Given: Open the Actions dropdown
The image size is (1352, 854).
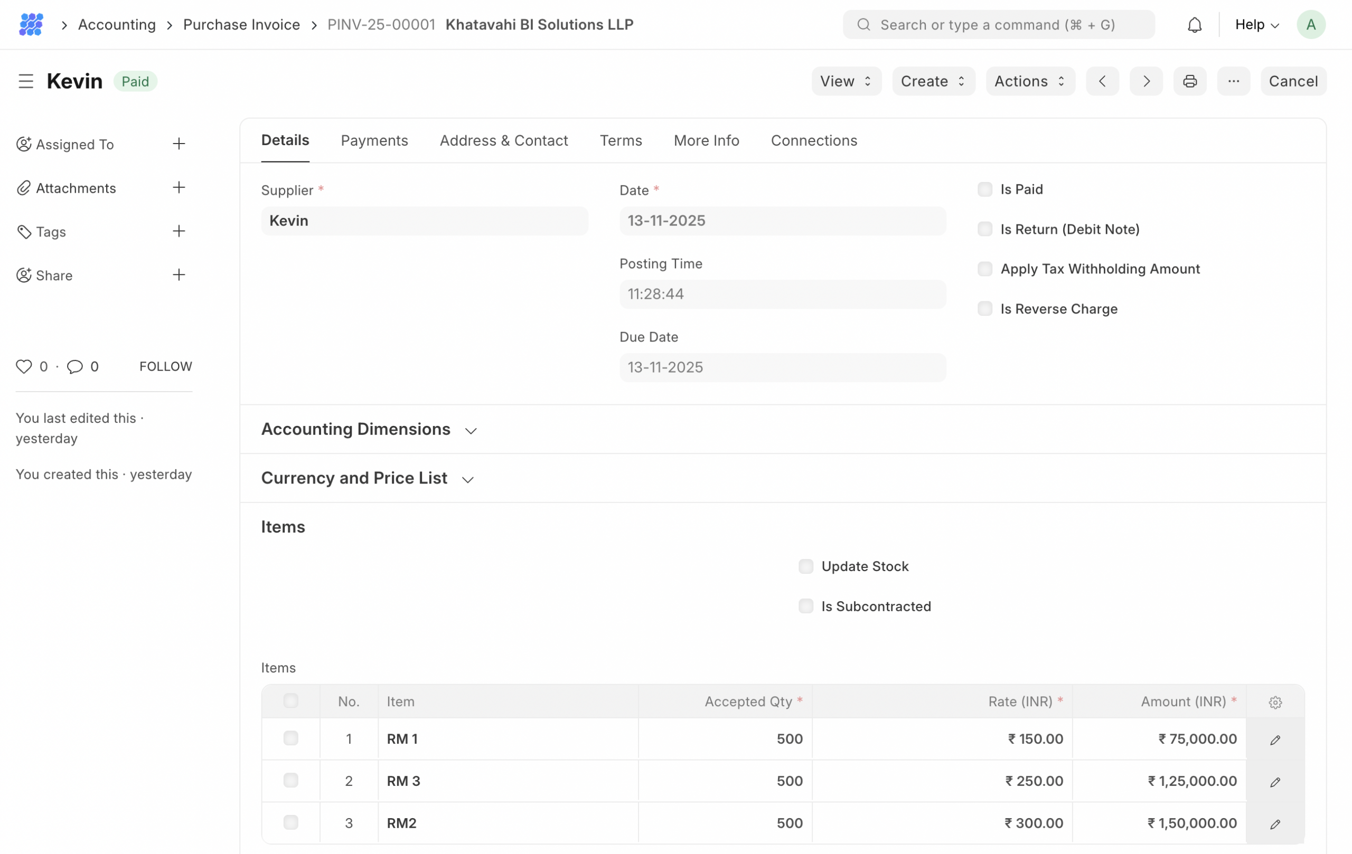Looking at the screenshot, I should click(1030, 81).
